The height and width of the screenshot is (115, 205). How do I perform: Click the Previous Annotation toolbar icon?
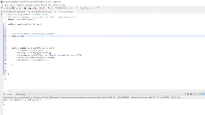(77, 8)
